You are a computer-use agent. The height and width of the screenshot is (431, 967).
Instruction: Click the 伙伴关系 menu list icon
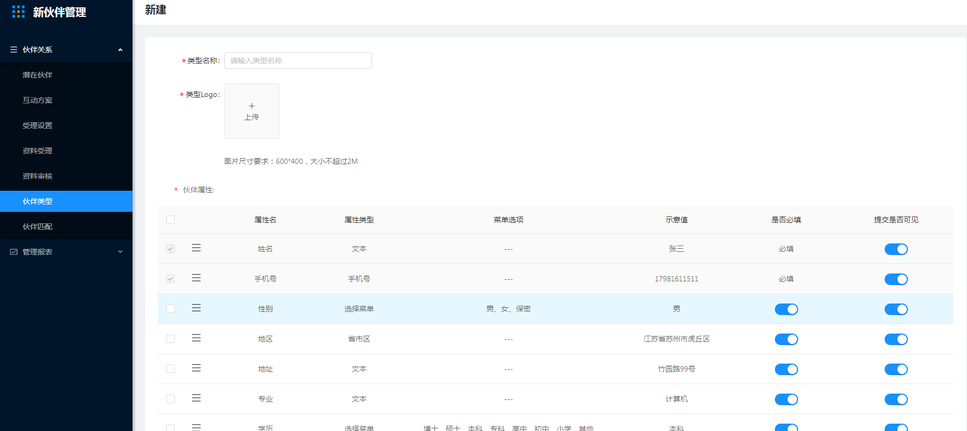tap(14, 50)
